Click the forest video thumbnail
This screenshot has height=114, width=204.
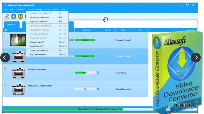tap(18, 40)
